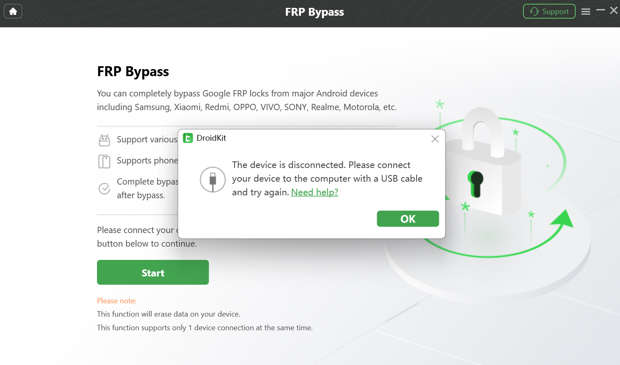
Task: Click the USB cable icon
Action: pyautogui.click(x=213, y=180)
